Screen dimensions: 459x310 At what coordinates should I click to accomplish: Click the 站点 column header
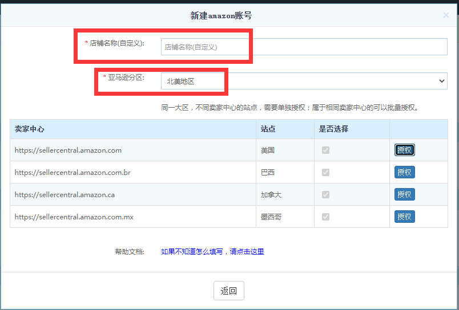[285, 129]
